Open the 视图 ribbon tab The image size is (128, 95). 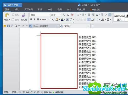pos(60,9)
